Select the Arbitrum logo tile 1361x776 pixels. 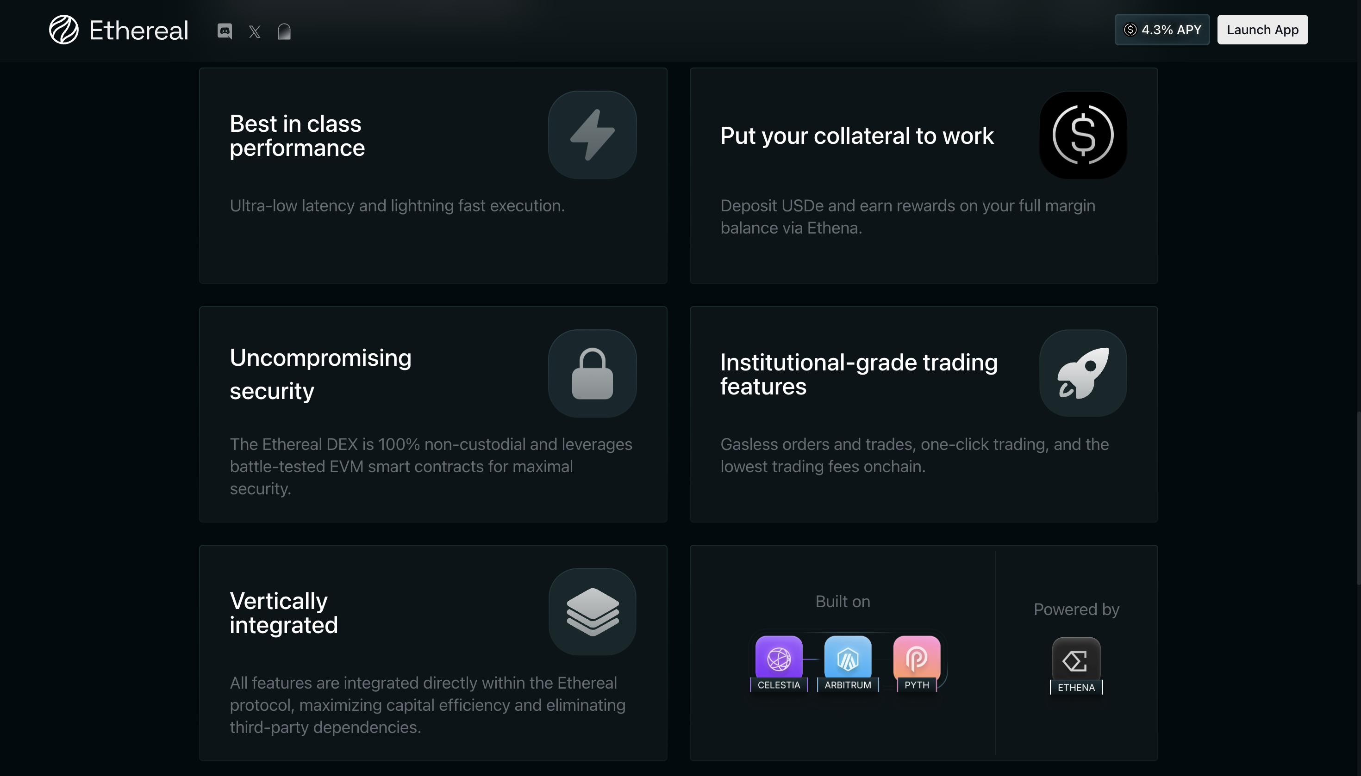847,659
